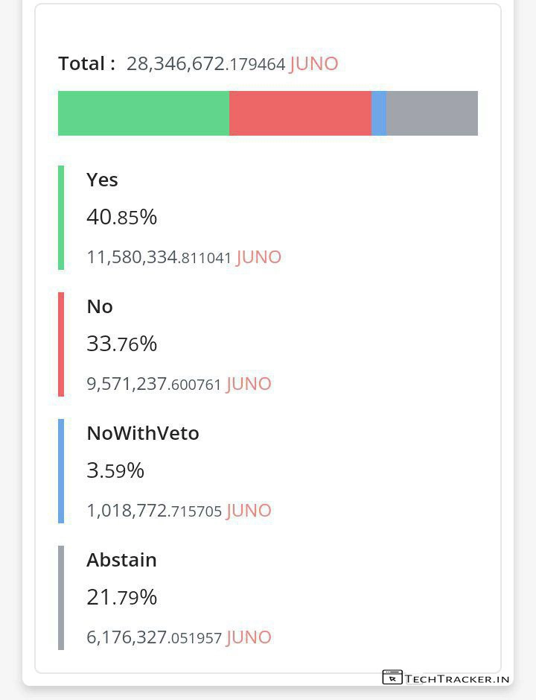Click the blue NoWithVeto bar segment
The height and width of the screenshot is (700, 536).
(379, 113)
